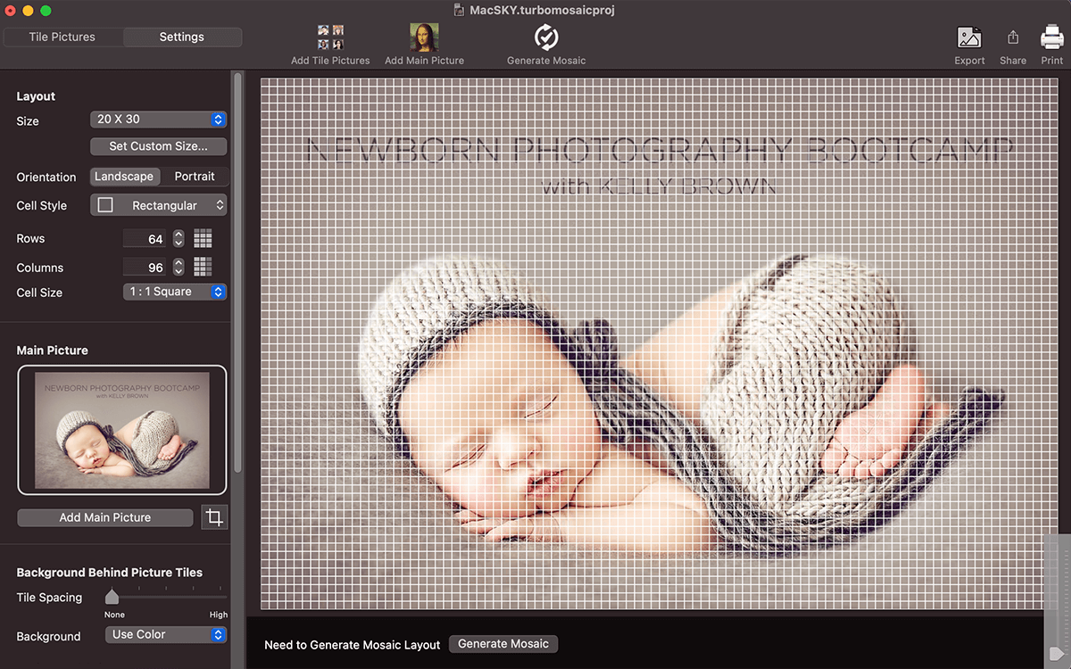This screenshot has width=1071, height=669.
Task: Click the Columns stepper arrows
Action: (178, 267)
